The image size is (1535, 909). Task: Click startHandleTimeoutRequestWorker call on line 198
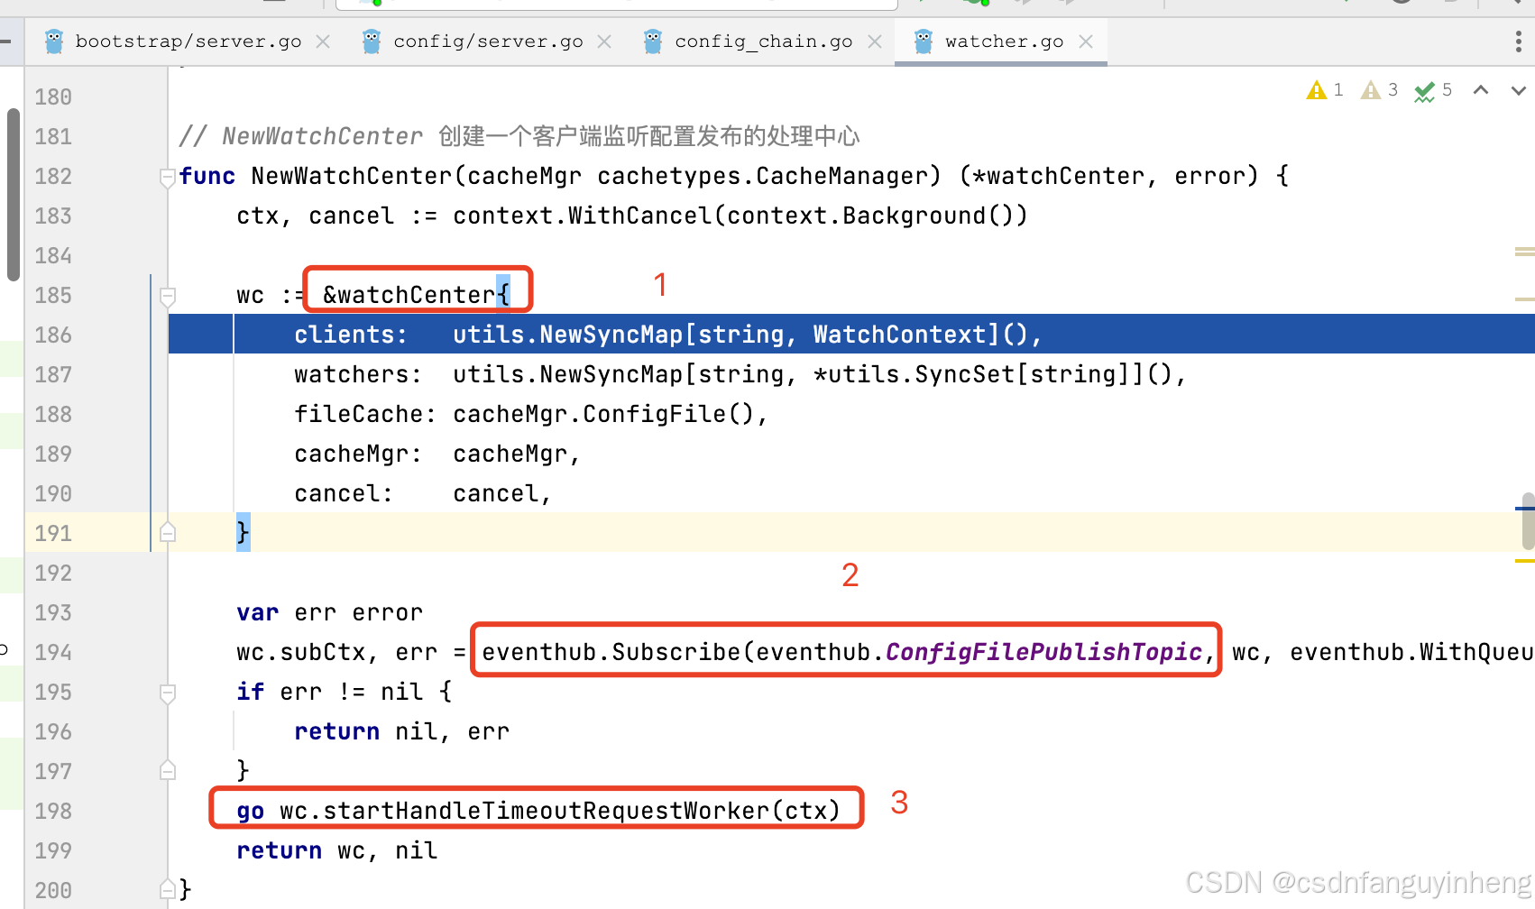pyautogui.click(x=546, y=811)
